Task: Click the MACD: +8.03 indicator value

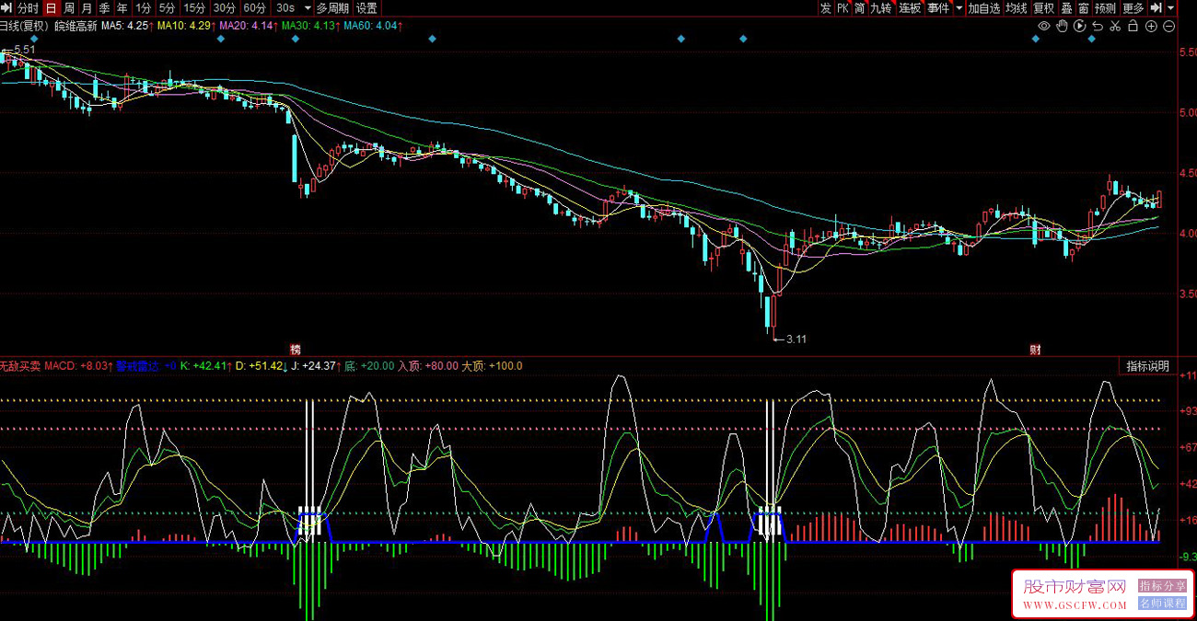Action: (x=77, y=366)
